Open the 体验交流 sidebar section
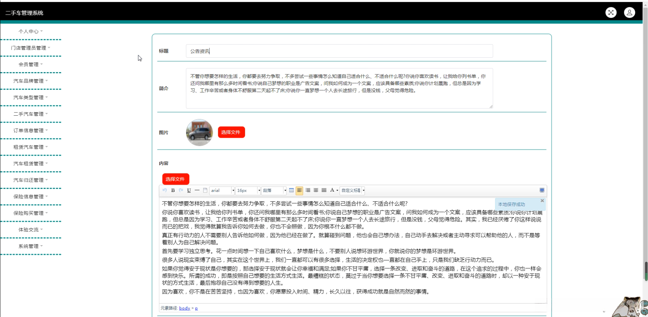The height and width of the screenshot is (317, 648). pos(31,230)
